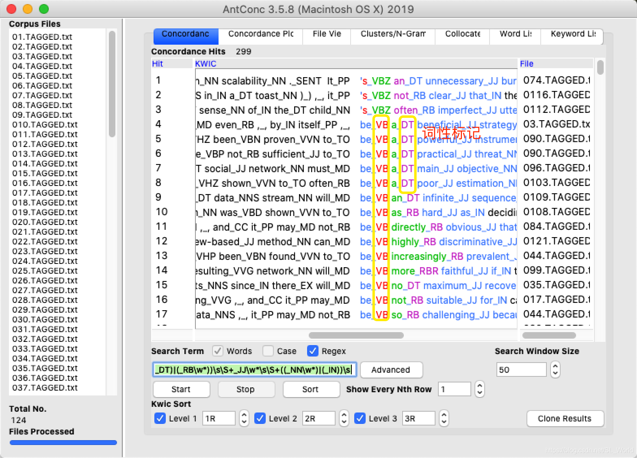
Task: Uncheck Kwic Sort Level 2
Action: [260, 418]
